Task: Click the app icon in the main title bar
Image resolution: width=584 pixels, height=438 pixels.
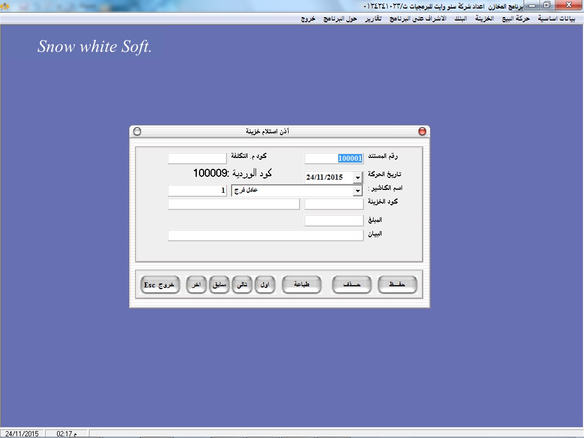Action: (x=4, y=5)
